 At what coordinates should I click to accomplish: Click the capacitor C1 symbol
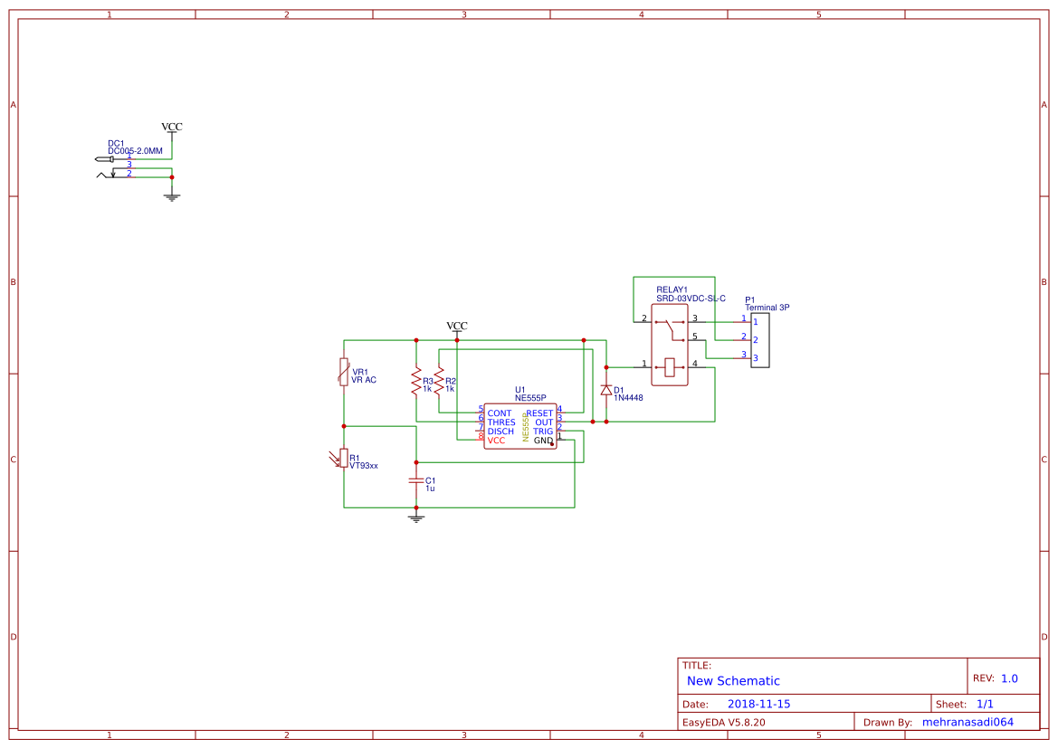pos(416,479)
